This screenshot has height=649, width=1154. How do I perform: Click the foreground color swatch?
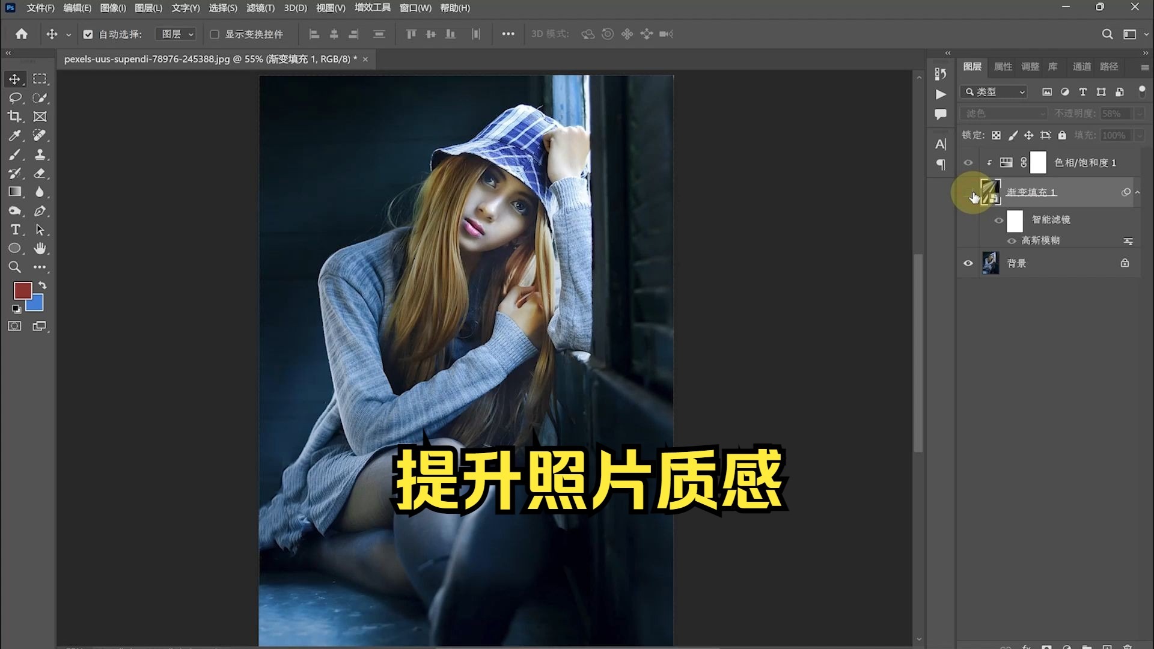23,291
